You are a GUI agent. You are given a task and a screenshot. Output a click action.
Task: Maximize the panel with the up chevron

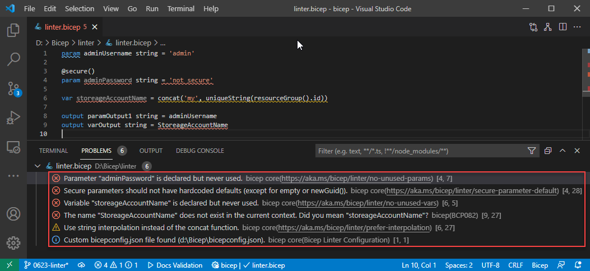(562, 151)
